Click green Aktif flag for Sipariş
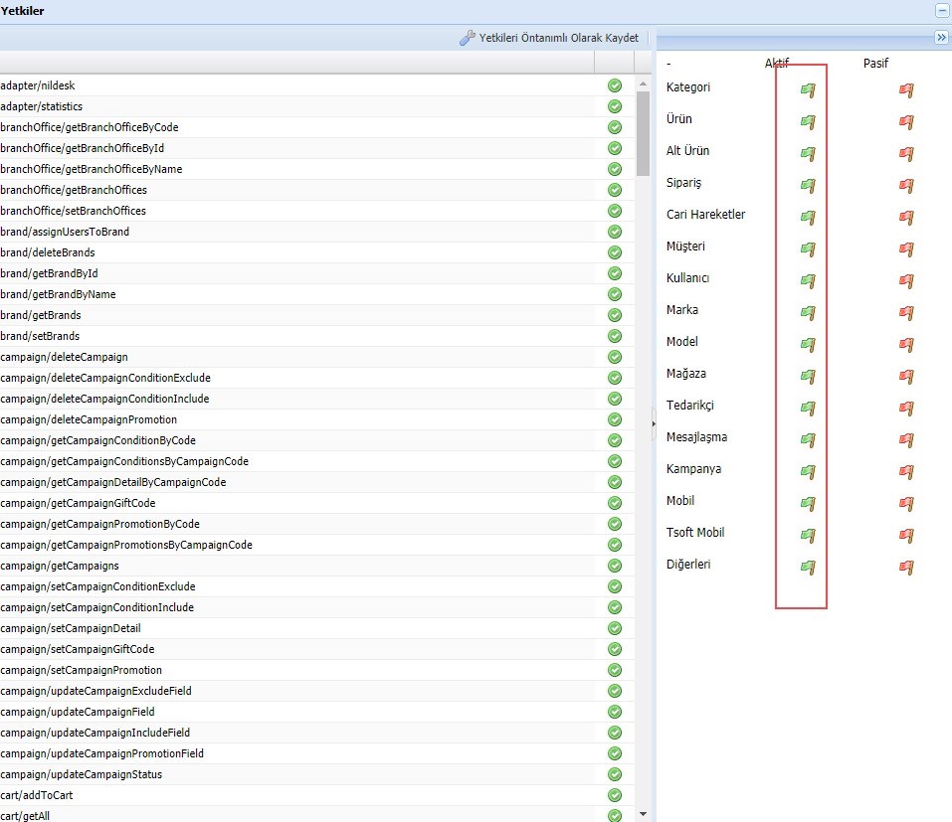Screen dimensions: 952x822 (808, 186)
